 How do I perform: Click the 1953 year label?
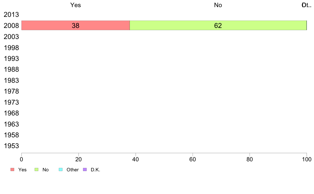tap(11, 146)
